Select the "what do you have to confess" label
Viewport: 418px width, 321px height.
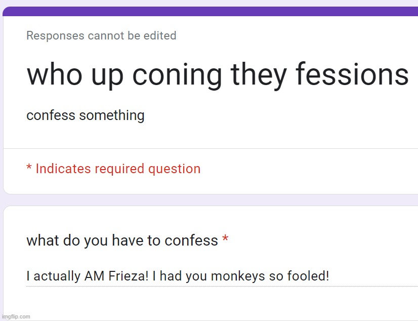(x=122, y=240)
